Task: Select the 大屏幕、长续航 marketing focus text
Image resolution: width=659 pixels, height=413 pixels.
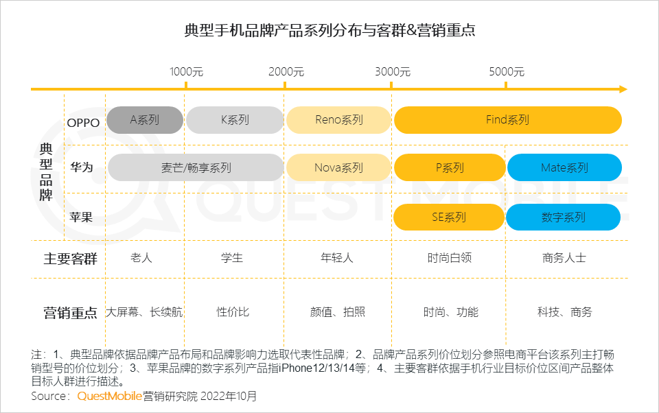Action: 144,312
